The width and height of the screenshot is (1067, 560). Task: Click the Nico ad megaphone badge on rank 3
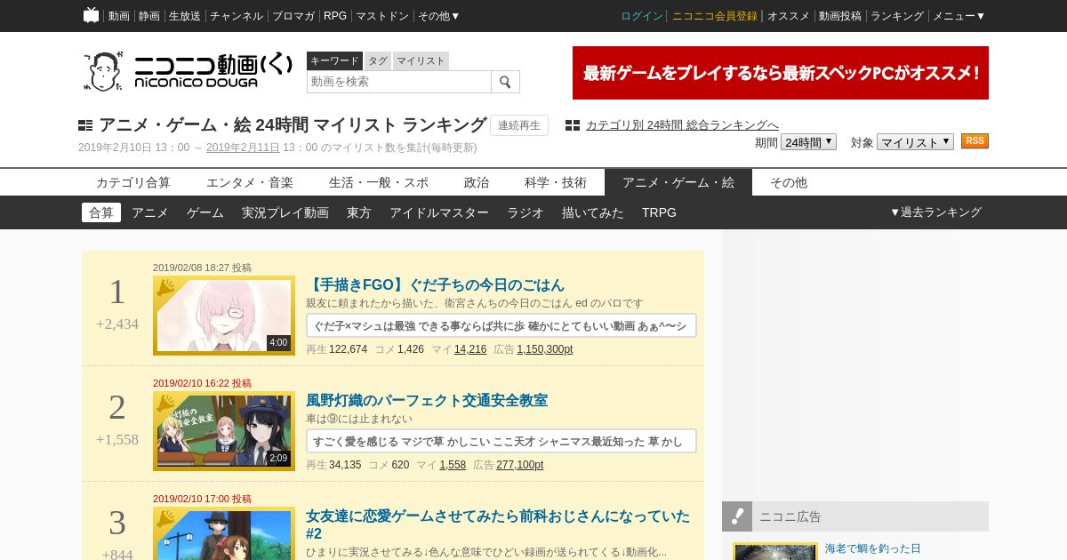(164, 518)
